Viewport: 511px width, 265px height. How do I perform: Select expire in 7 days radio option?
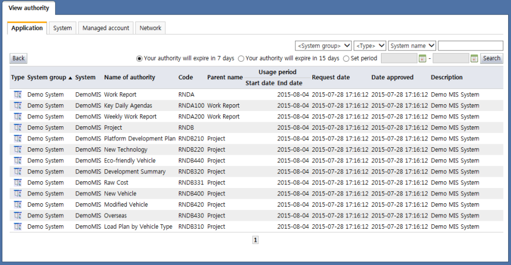(139, 58)
